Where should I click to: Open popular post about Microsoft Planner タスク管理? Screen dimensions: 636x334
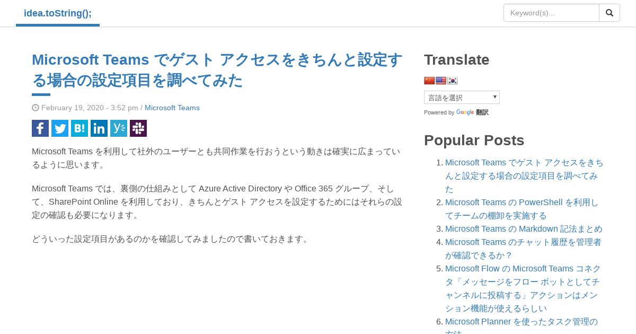(x=522, y=325)
